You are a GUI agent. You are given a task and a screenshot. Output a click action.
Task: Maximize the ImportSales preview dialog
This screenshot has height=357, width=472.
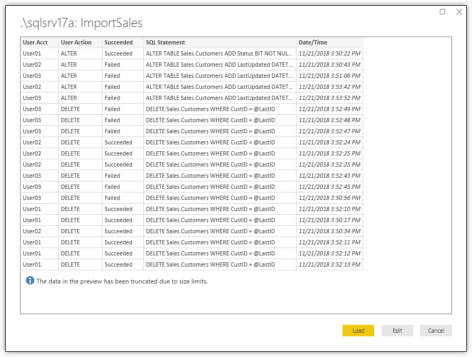tap(442, 12)
